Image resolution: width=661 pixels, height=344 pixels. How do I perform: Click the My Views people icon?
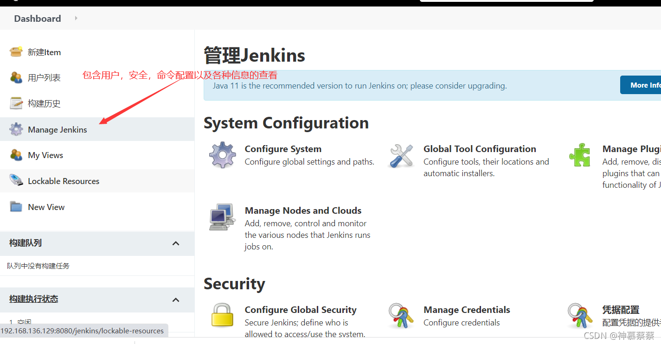16,155
